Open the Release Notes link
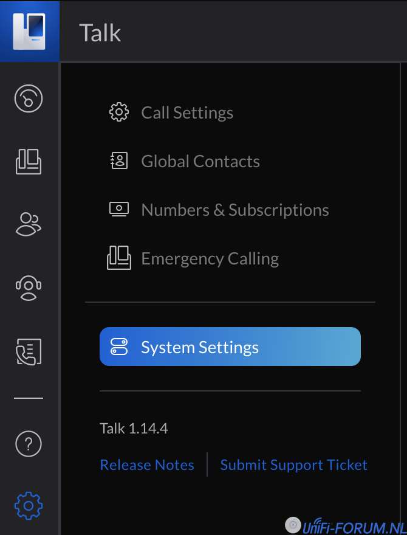407x535 pixels. (x=147, y=465)
